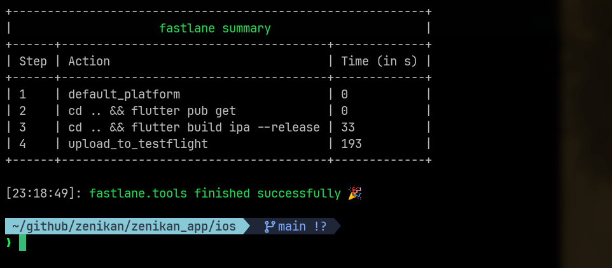
Task: Click the main branch name text
Action: [292, 226]
